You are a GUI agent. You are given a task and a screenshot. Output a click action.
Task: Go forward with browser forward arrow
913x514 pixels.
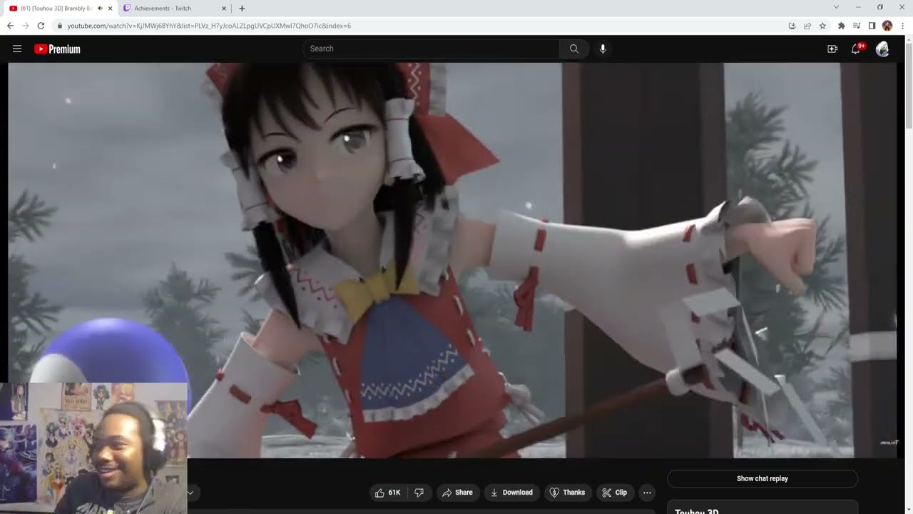tap(26, 26)
